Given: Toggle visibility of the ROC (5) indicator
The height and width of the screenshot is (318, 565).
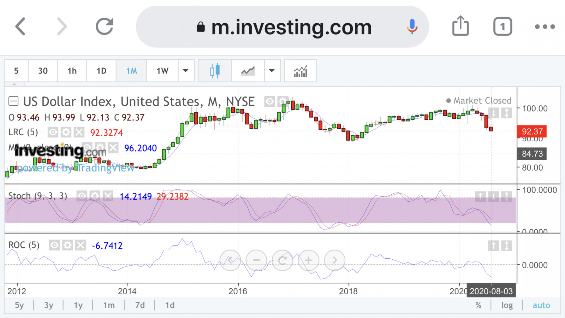Looking at the screenshot, I should tap(54, 245).
